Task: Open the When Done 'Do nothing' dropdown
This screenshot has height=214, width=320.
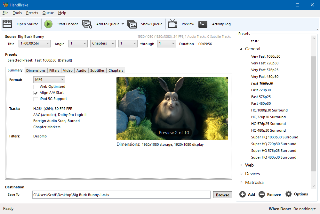Action: (305, 209)
